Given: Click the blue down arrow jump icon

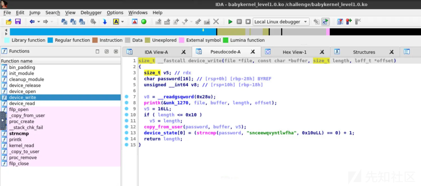Looking at the screenshot, I should pos(105,22).
